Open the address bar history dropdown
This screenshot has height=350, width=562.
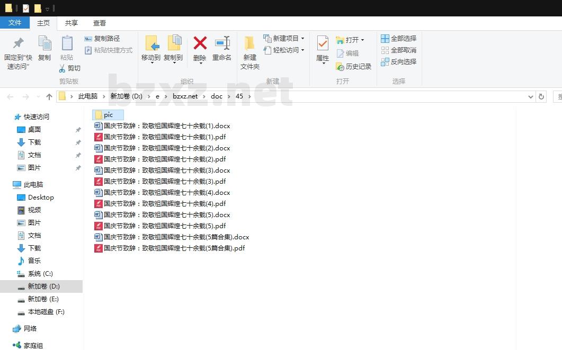(x=531, y=96)
